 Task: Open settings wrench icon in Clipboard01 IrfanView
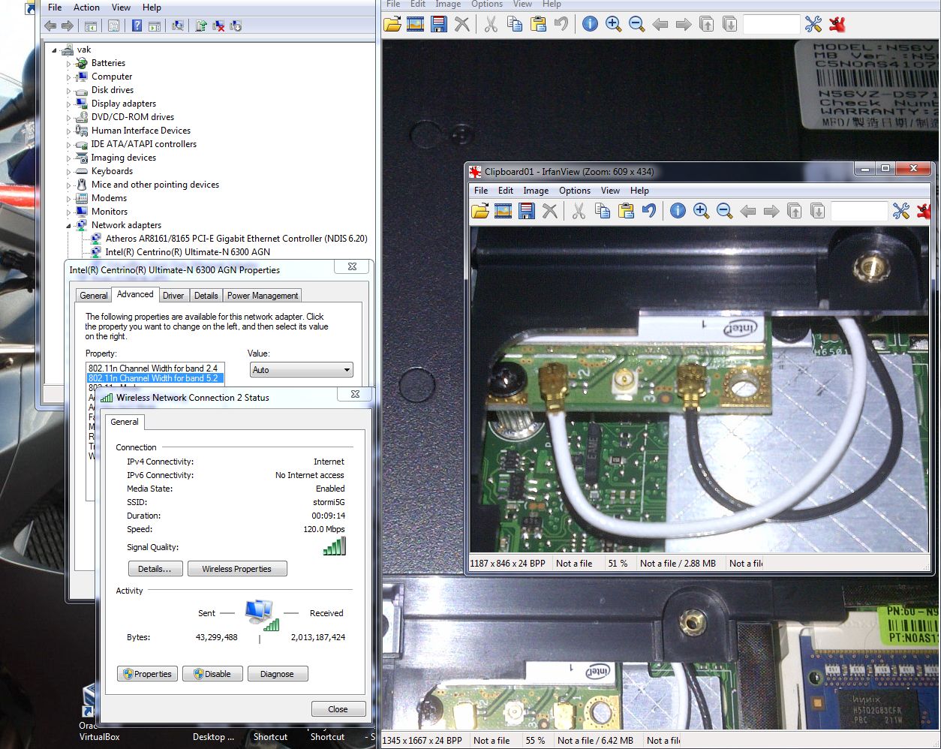[x=901, y=211]
